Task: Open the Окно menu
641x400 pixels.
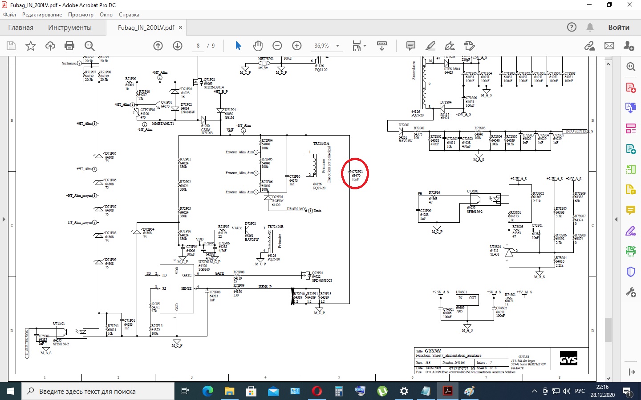Action: tap(106, 15)
